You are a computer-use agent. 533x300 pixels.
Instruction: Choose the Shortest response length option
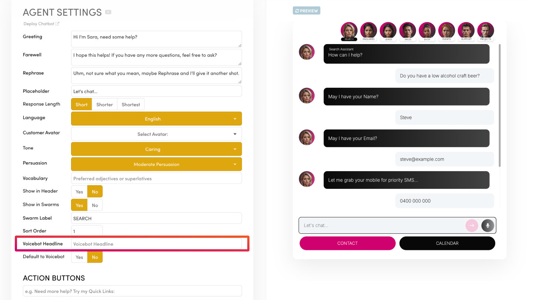pyautogui.click(x=131, y=104)
